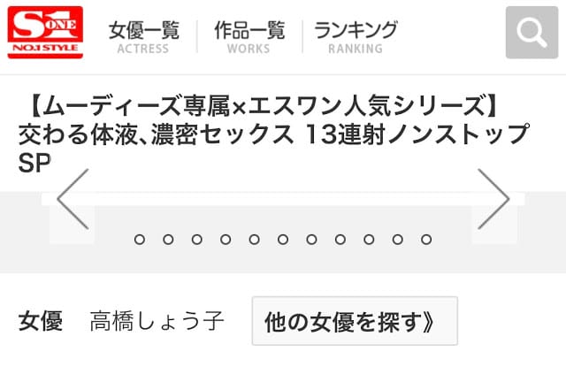Advance carousel with right arrow

tap(493, 199)
